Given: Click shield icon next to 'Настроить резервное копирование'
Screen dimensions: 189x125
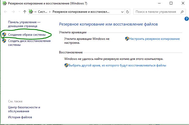Looking at the screenshot, I should pyautogui.click(x=127, y=39).
